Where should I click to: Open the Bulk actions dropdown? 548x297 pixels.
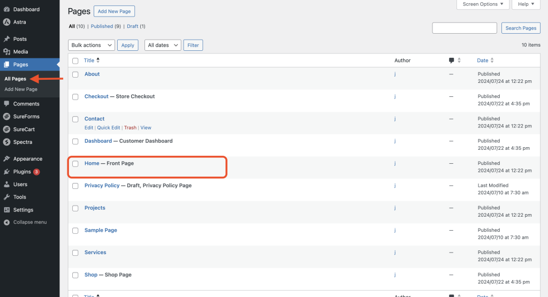(92, 45)
